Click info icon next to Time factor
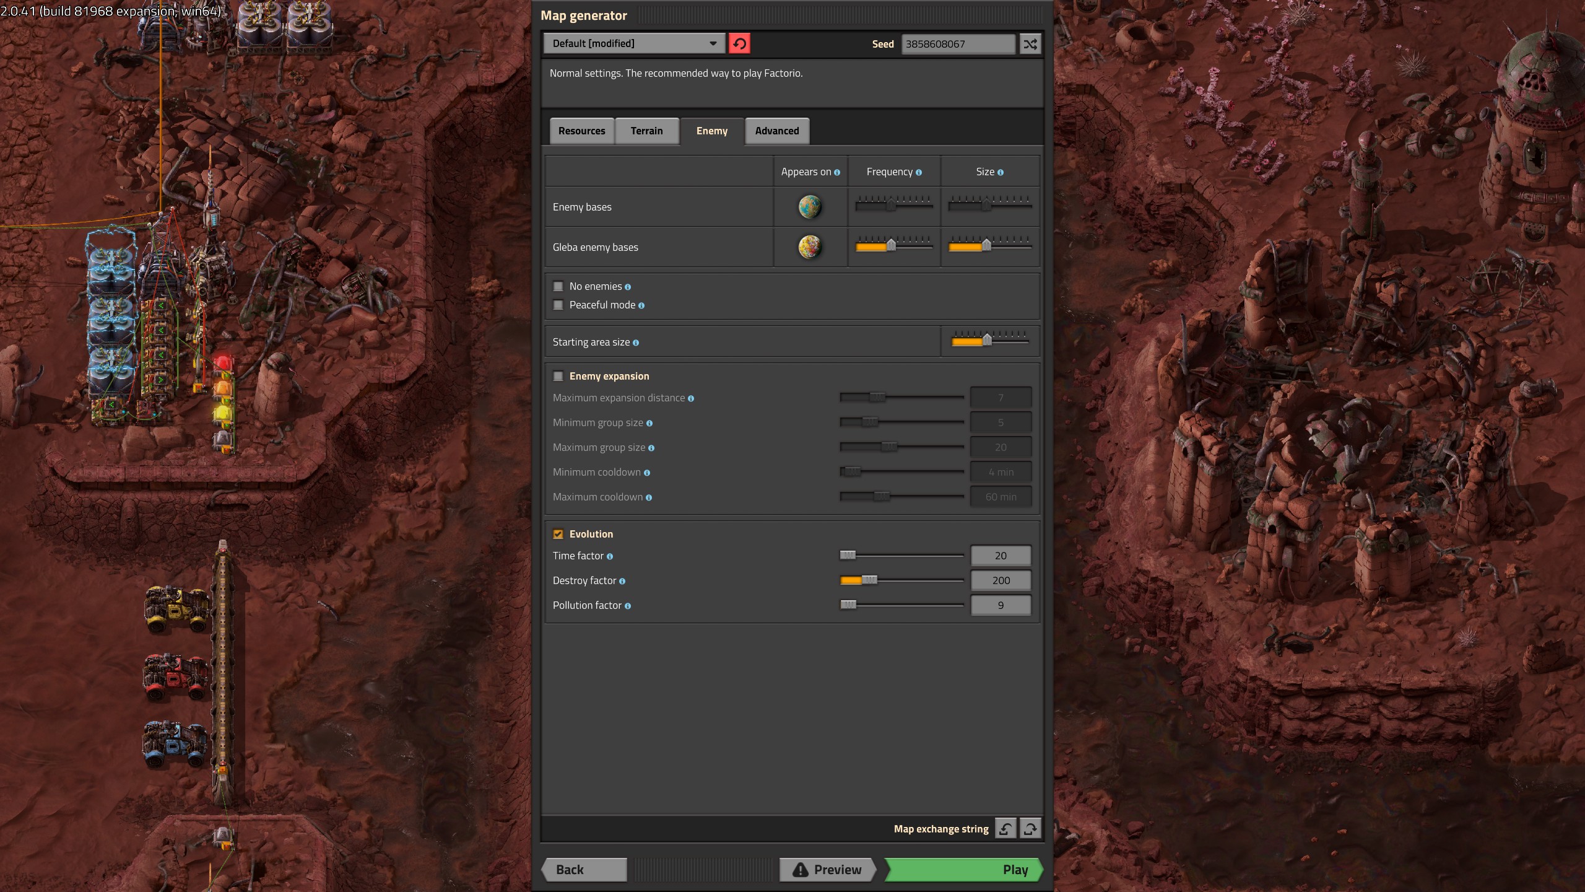The width and height of the screenshot is (1585, 892). click(x=610, y=556)
